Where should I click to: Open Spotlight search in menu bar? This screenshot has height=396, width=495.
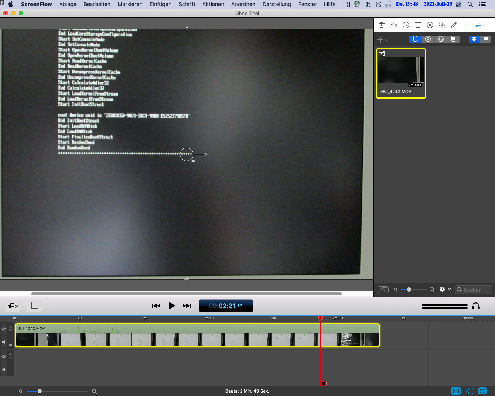point(470,4)
